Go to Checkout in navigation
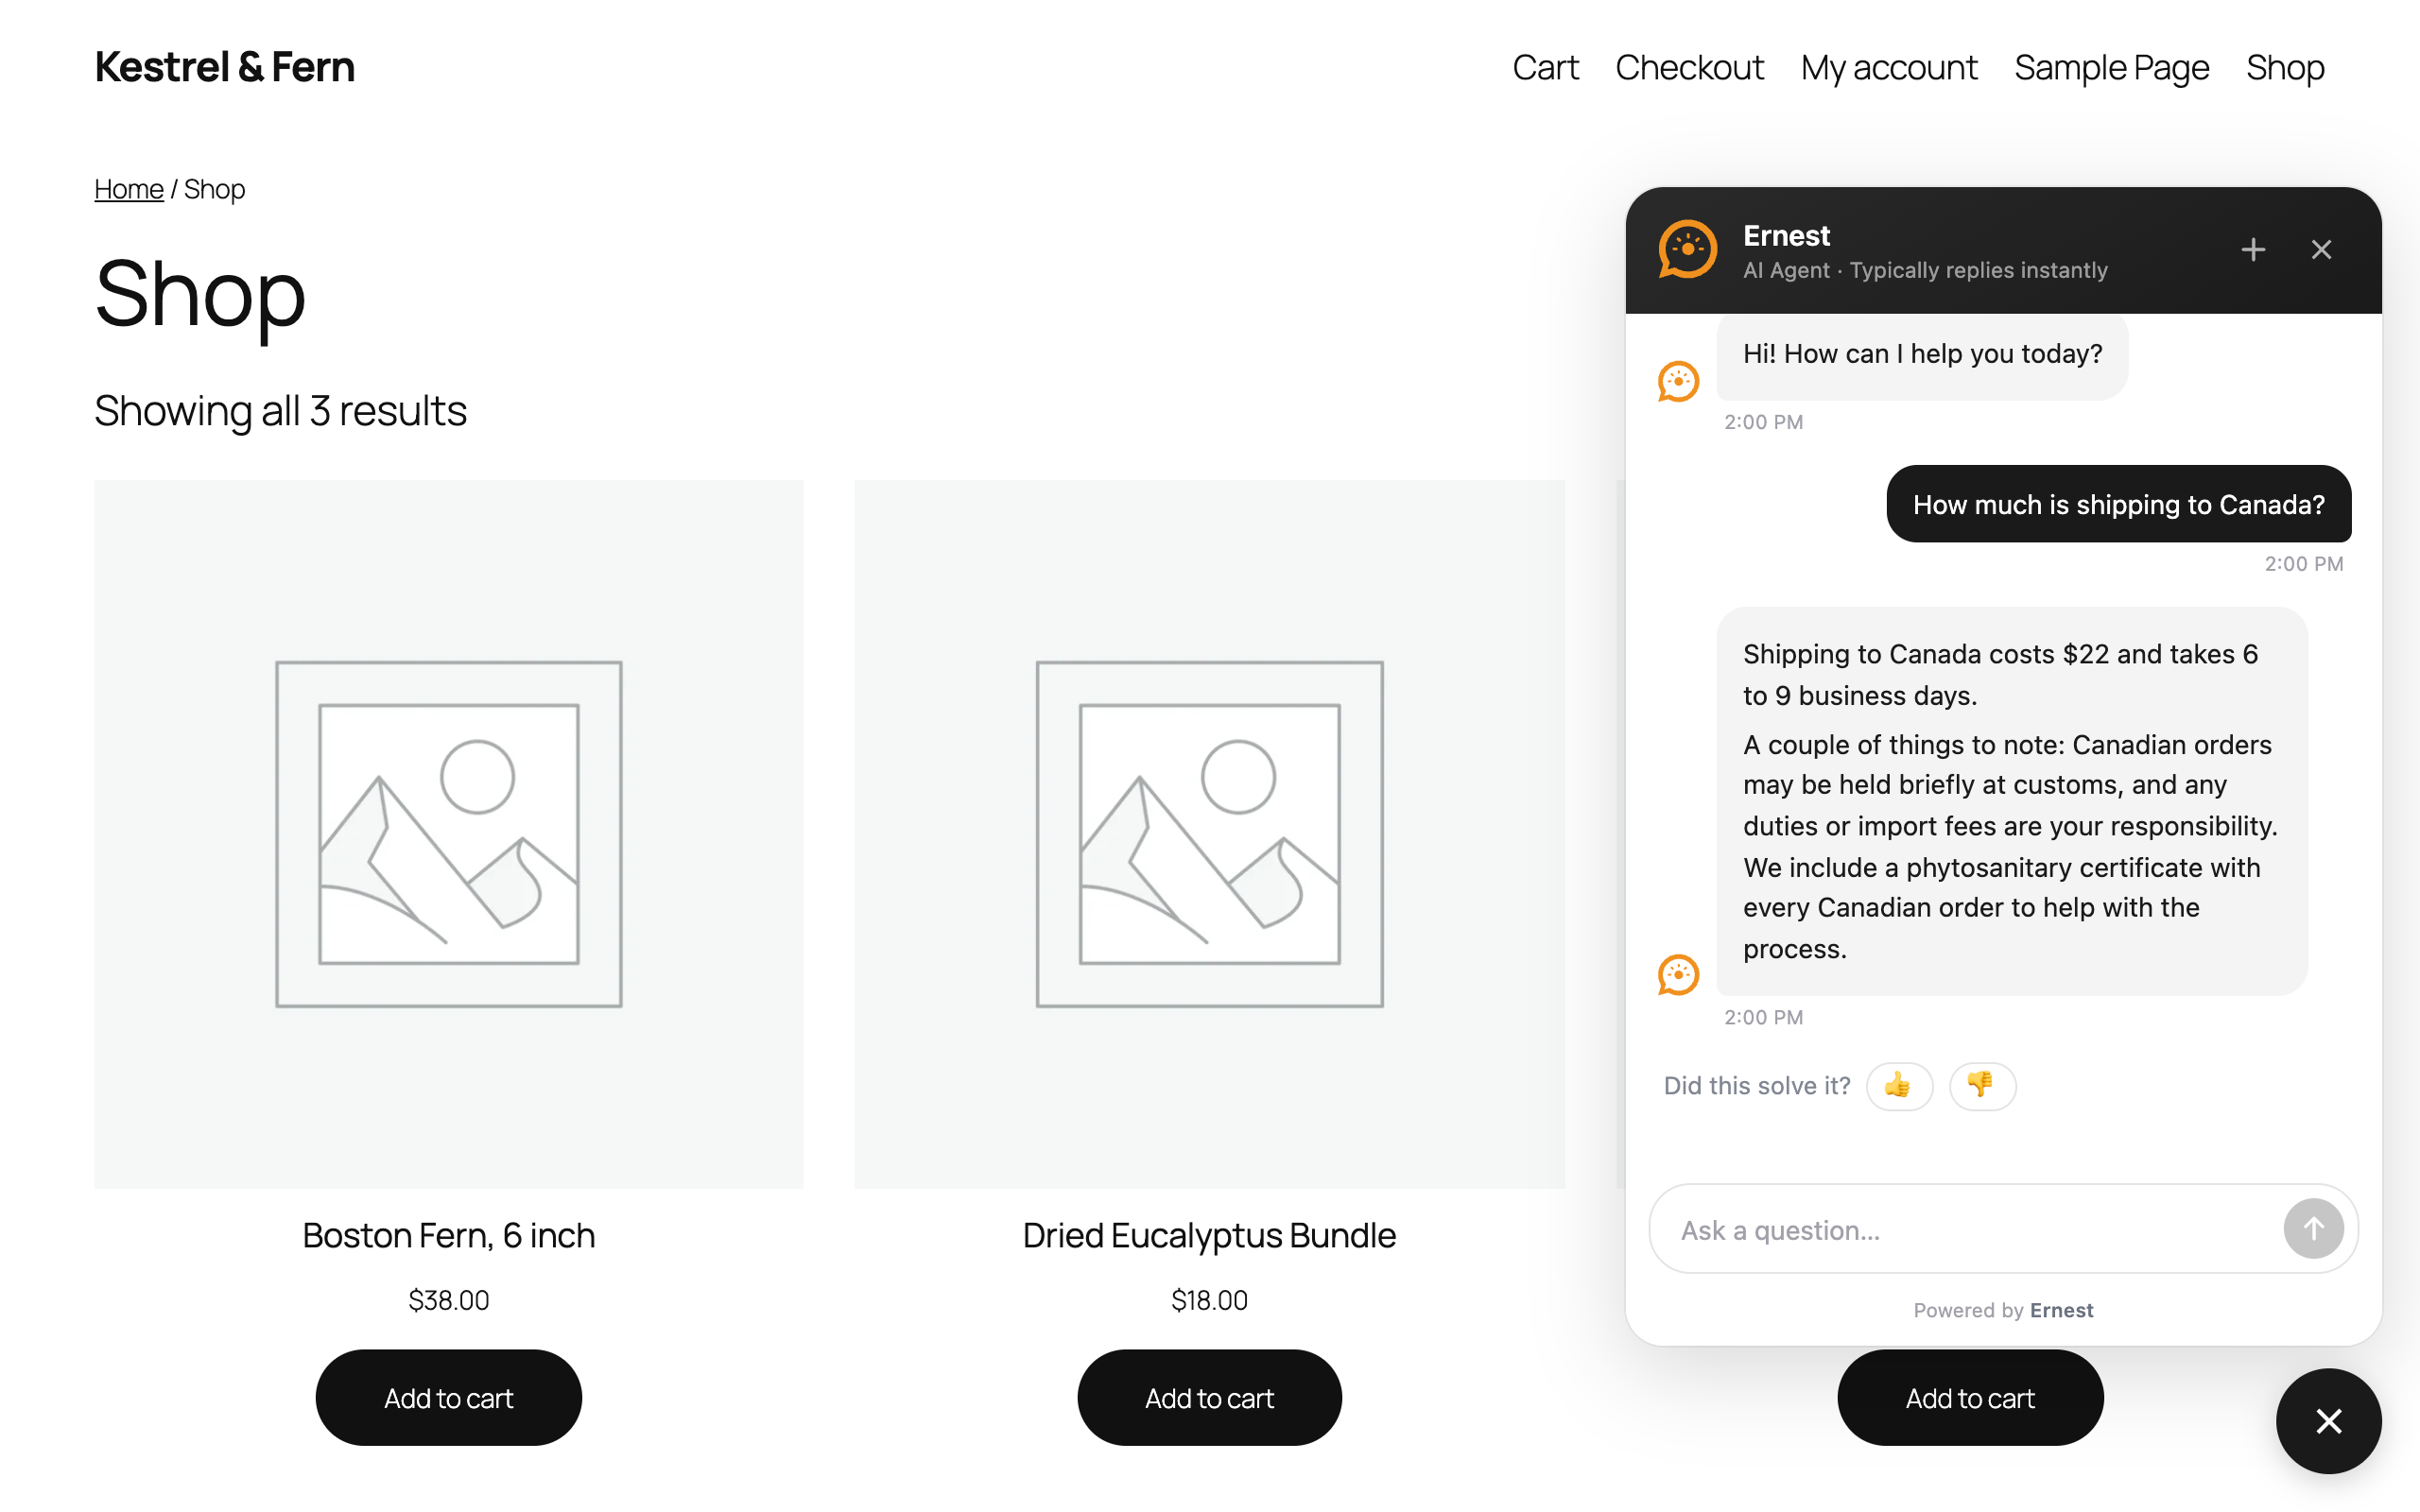 click(1689, 68)
